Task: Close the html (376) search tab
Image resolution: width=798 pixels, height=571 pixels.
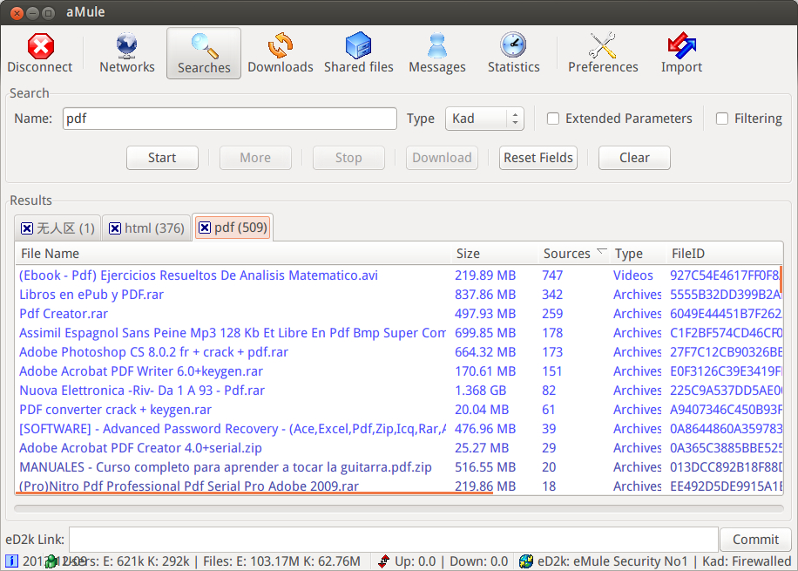Action: click(115, 228)
